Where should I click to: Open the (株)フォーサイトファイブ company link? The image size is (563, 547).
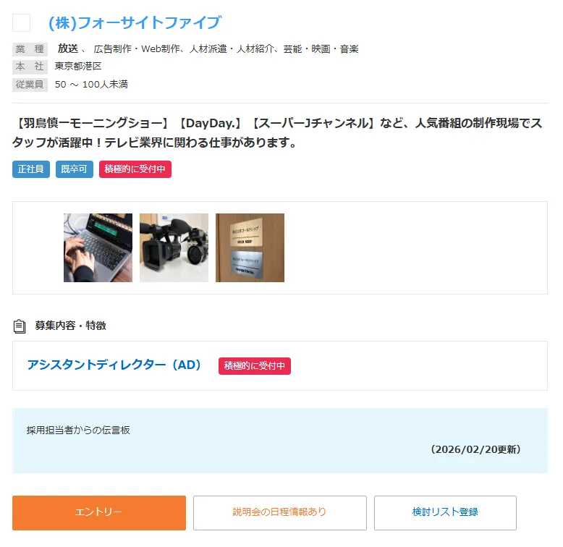tap(135, 22)
